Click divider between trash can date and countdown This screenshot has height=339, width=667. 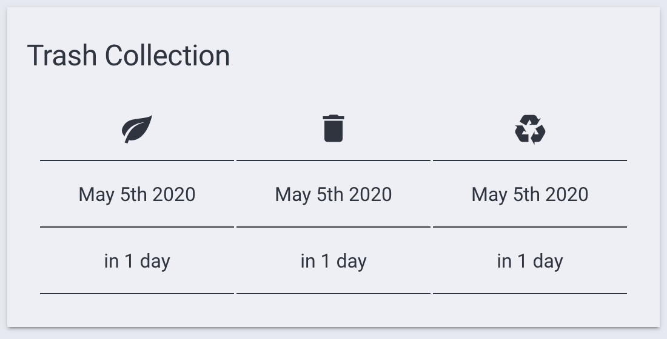(x=333, y=227)
